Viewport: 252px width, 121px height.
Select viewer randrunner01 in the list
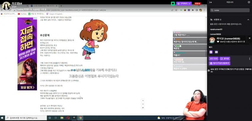click(216, 29)
